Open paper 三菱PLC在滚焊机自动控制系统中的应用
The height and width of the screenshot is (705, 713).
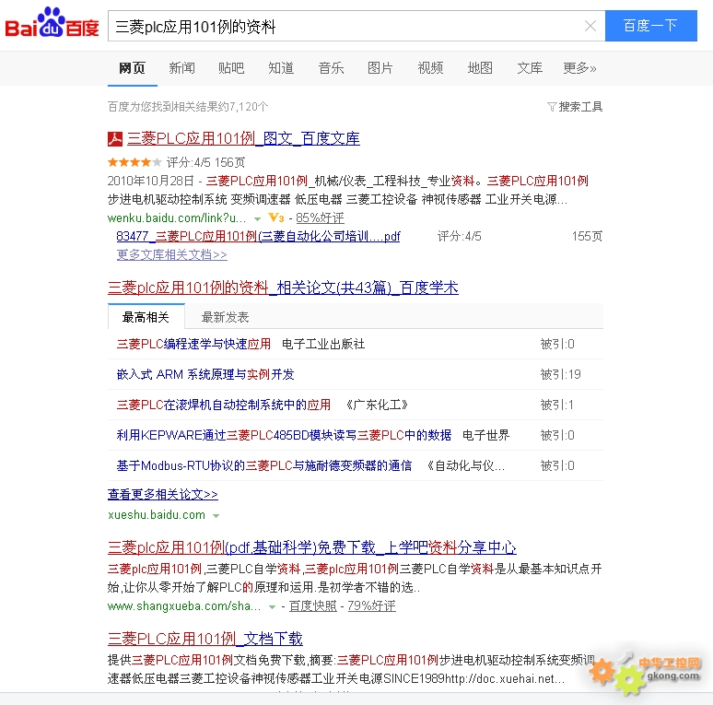click(x=224, y=405)
